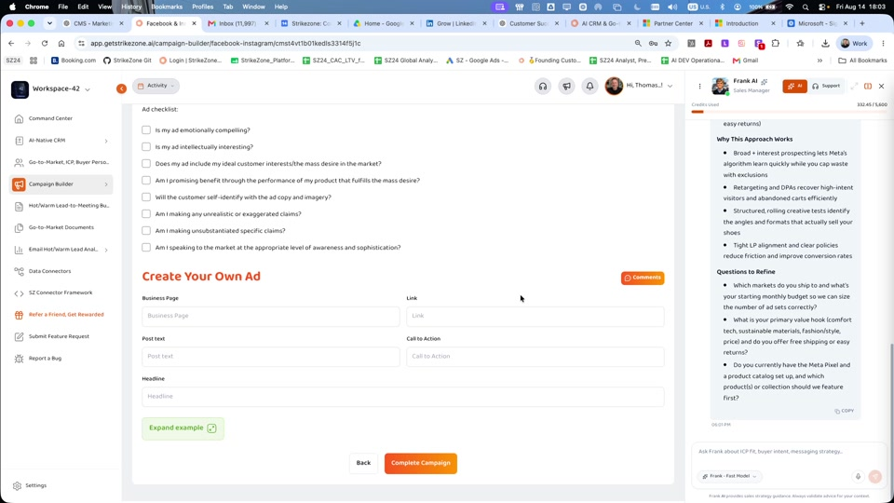The height and width of the screenshot is (503, 894).
Task: Open Chrome extensions puzzle icon
Action: (x=776, y=44)
